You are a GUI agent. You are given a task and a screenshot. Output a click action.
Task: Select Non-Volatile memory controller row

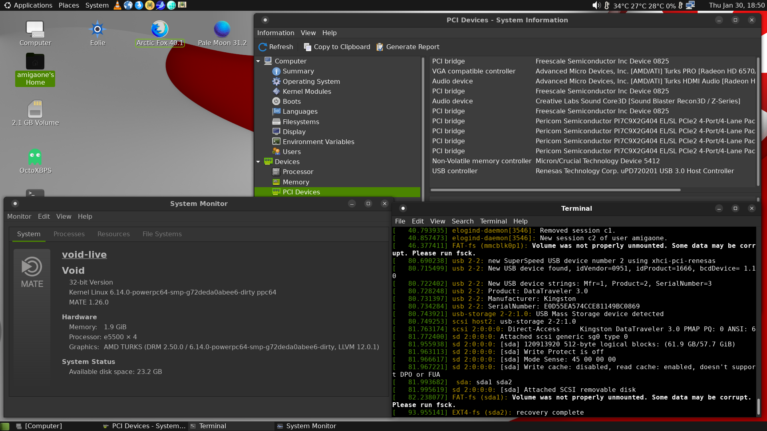click(x=593, y=161)
